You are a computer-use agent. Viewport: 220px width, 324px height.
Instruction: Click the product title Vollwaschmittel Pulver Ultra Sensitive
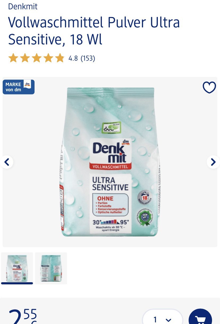coord(94,31)
